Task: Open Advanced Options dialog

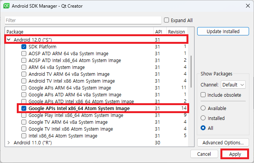Action: click(223, 142)
